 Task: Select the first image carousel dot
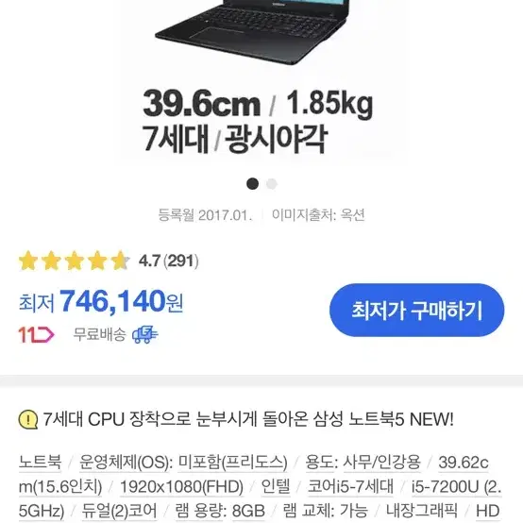click(x=252, y=184)
